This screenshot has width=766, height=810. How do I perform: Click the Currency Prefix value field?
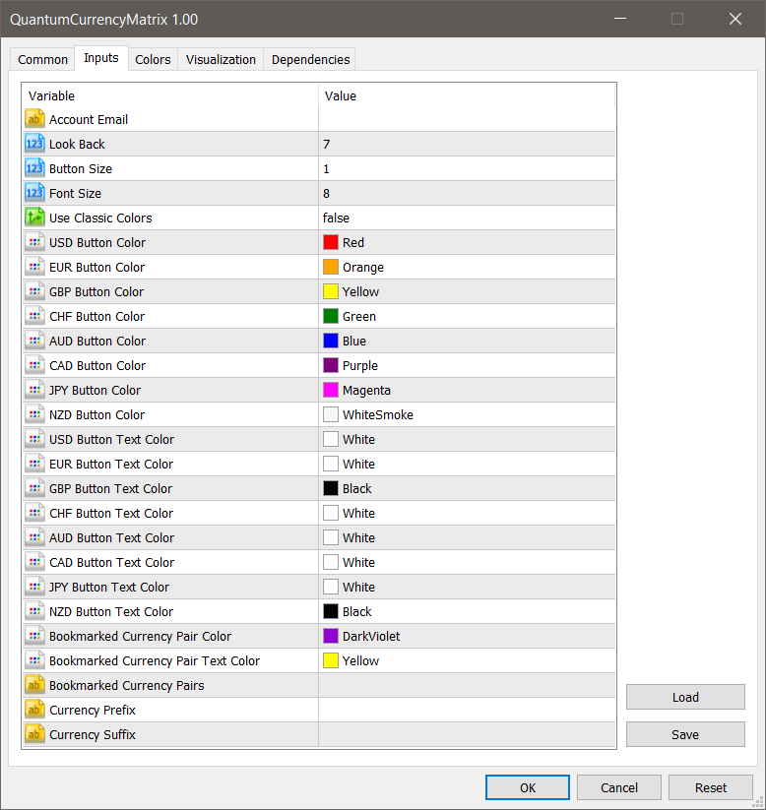(x=467, y=710)
